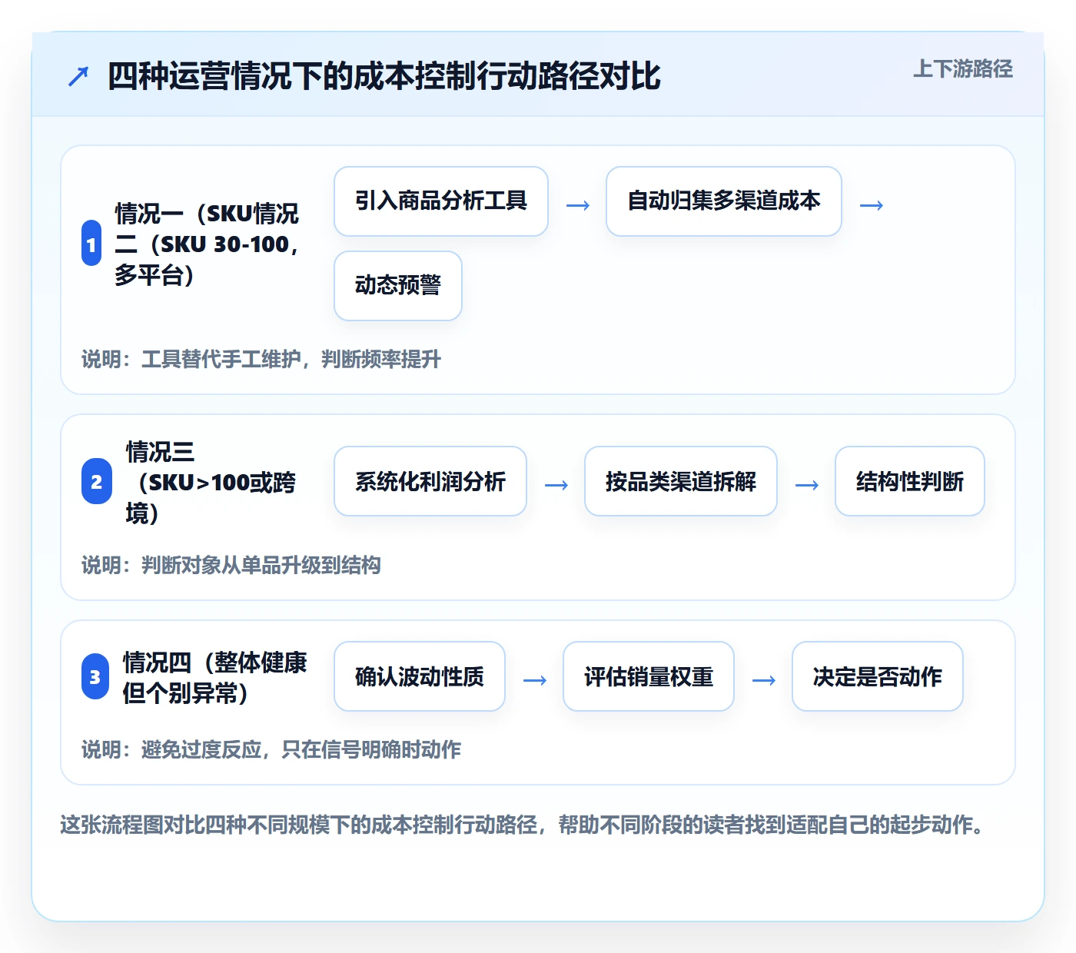
Task: Click the note 避免过度反应，只在信号明确时动作
Action: click(271, 749)
